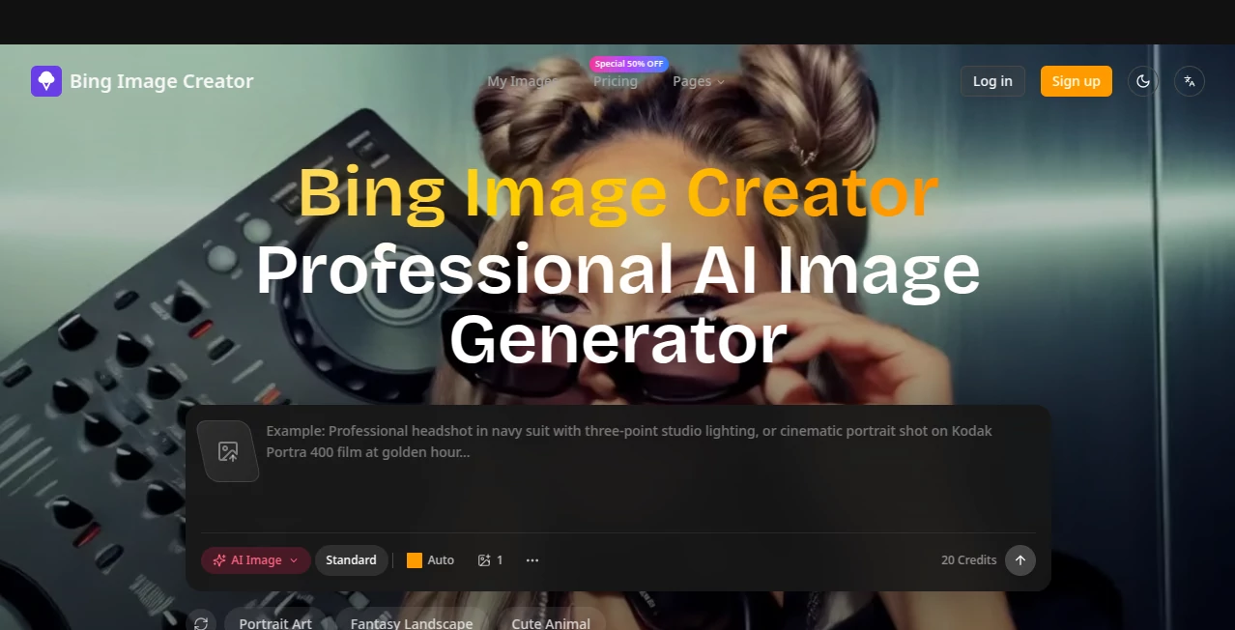This screenshot has width=1235, height=630.
Task: Click the Log in button
Action: pyautogui.click(x=992, y=81)
